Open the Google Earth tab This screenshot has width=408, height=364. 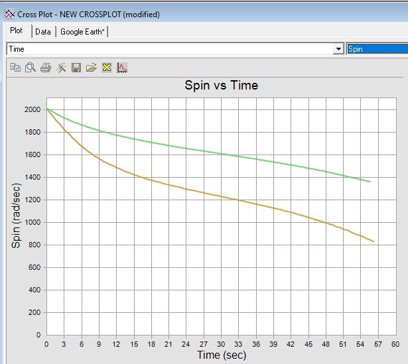82,31
